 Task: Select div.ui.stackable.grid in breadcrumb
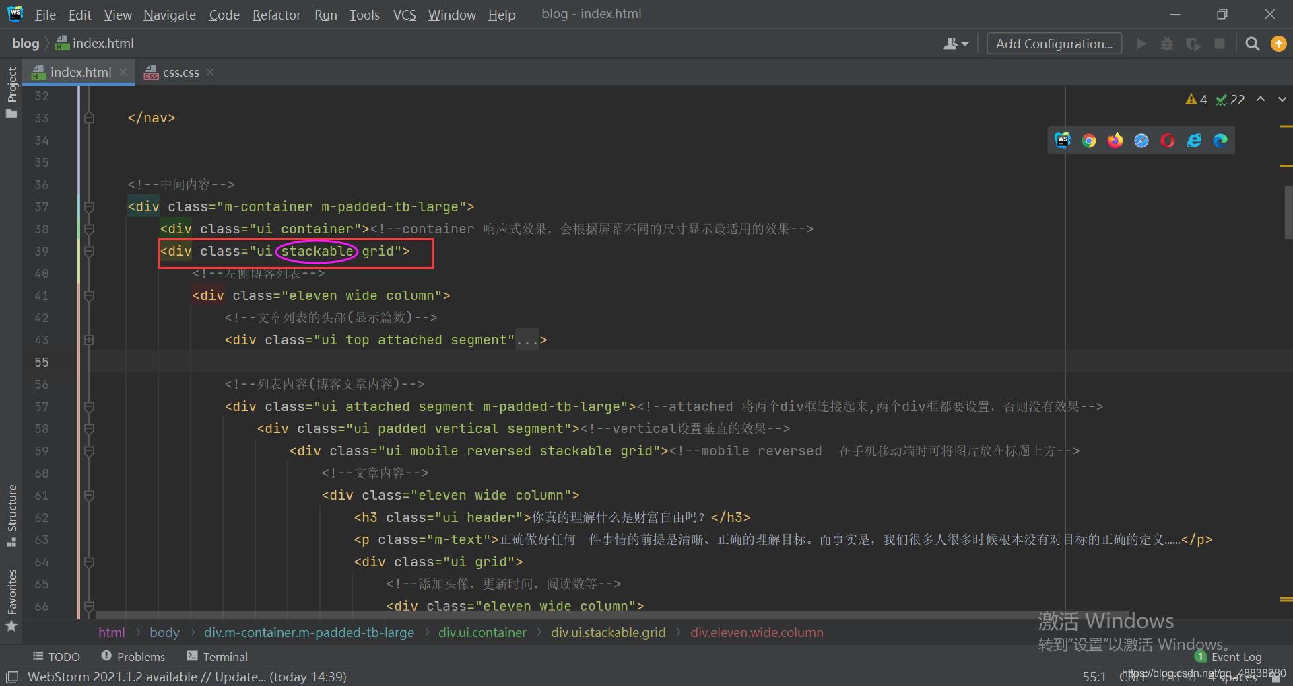[x=608, y=632]
